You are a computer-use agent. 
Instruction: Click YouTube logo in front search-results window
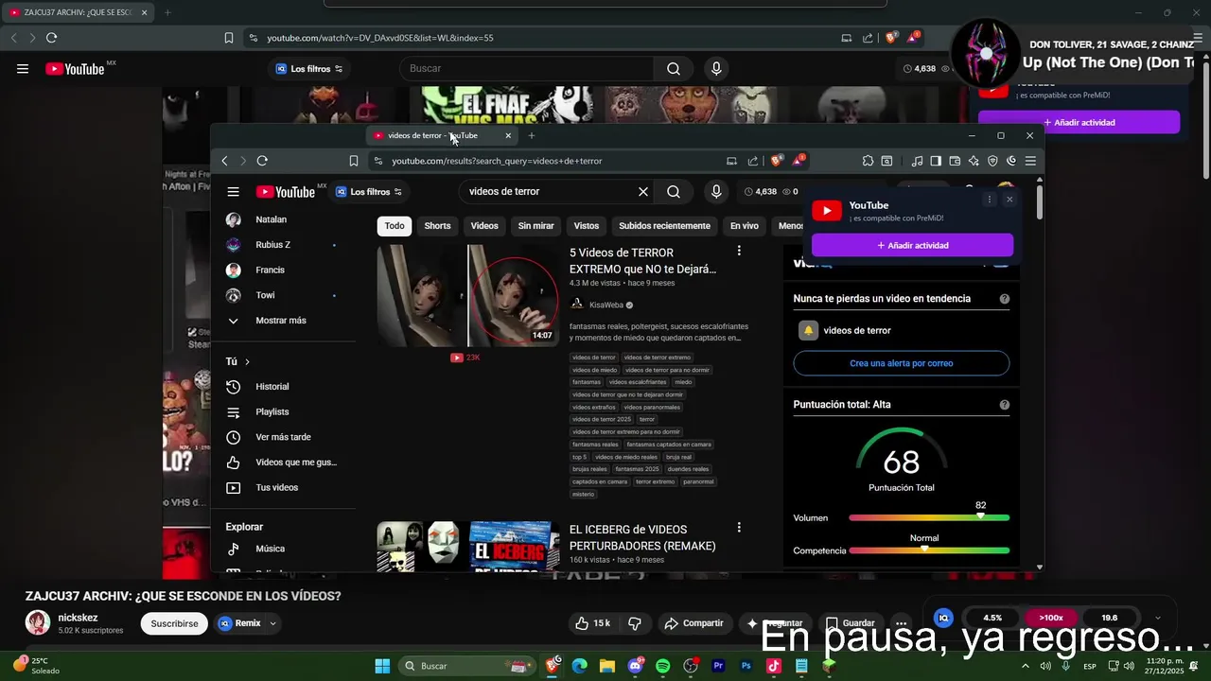(286, 192)
